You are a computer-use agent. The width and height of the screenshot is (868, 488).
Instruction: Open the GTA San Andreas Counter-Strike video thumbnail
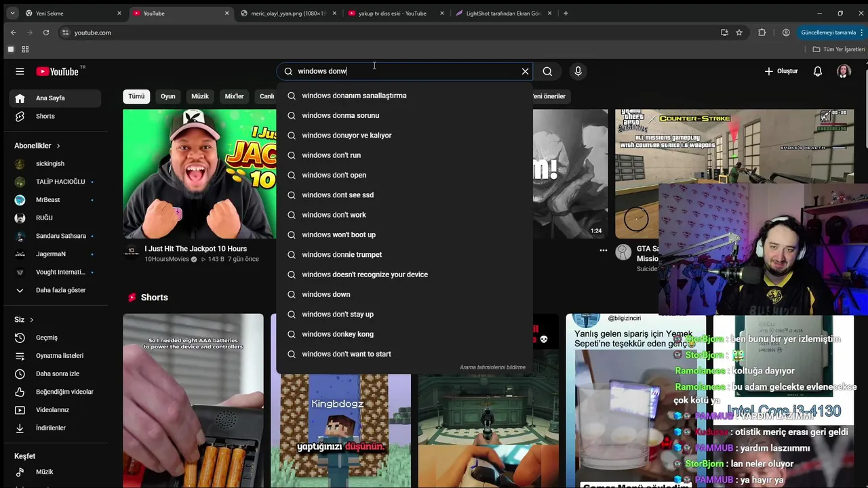(734, 174)
